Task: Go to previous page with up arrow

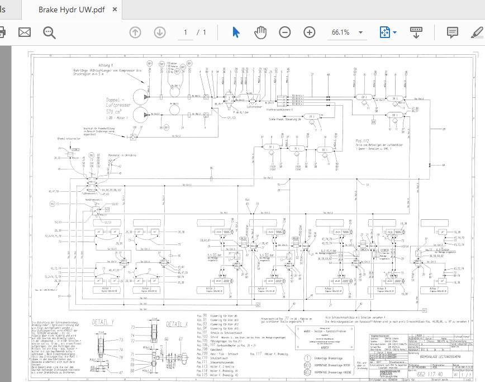Action: [135, 32]
